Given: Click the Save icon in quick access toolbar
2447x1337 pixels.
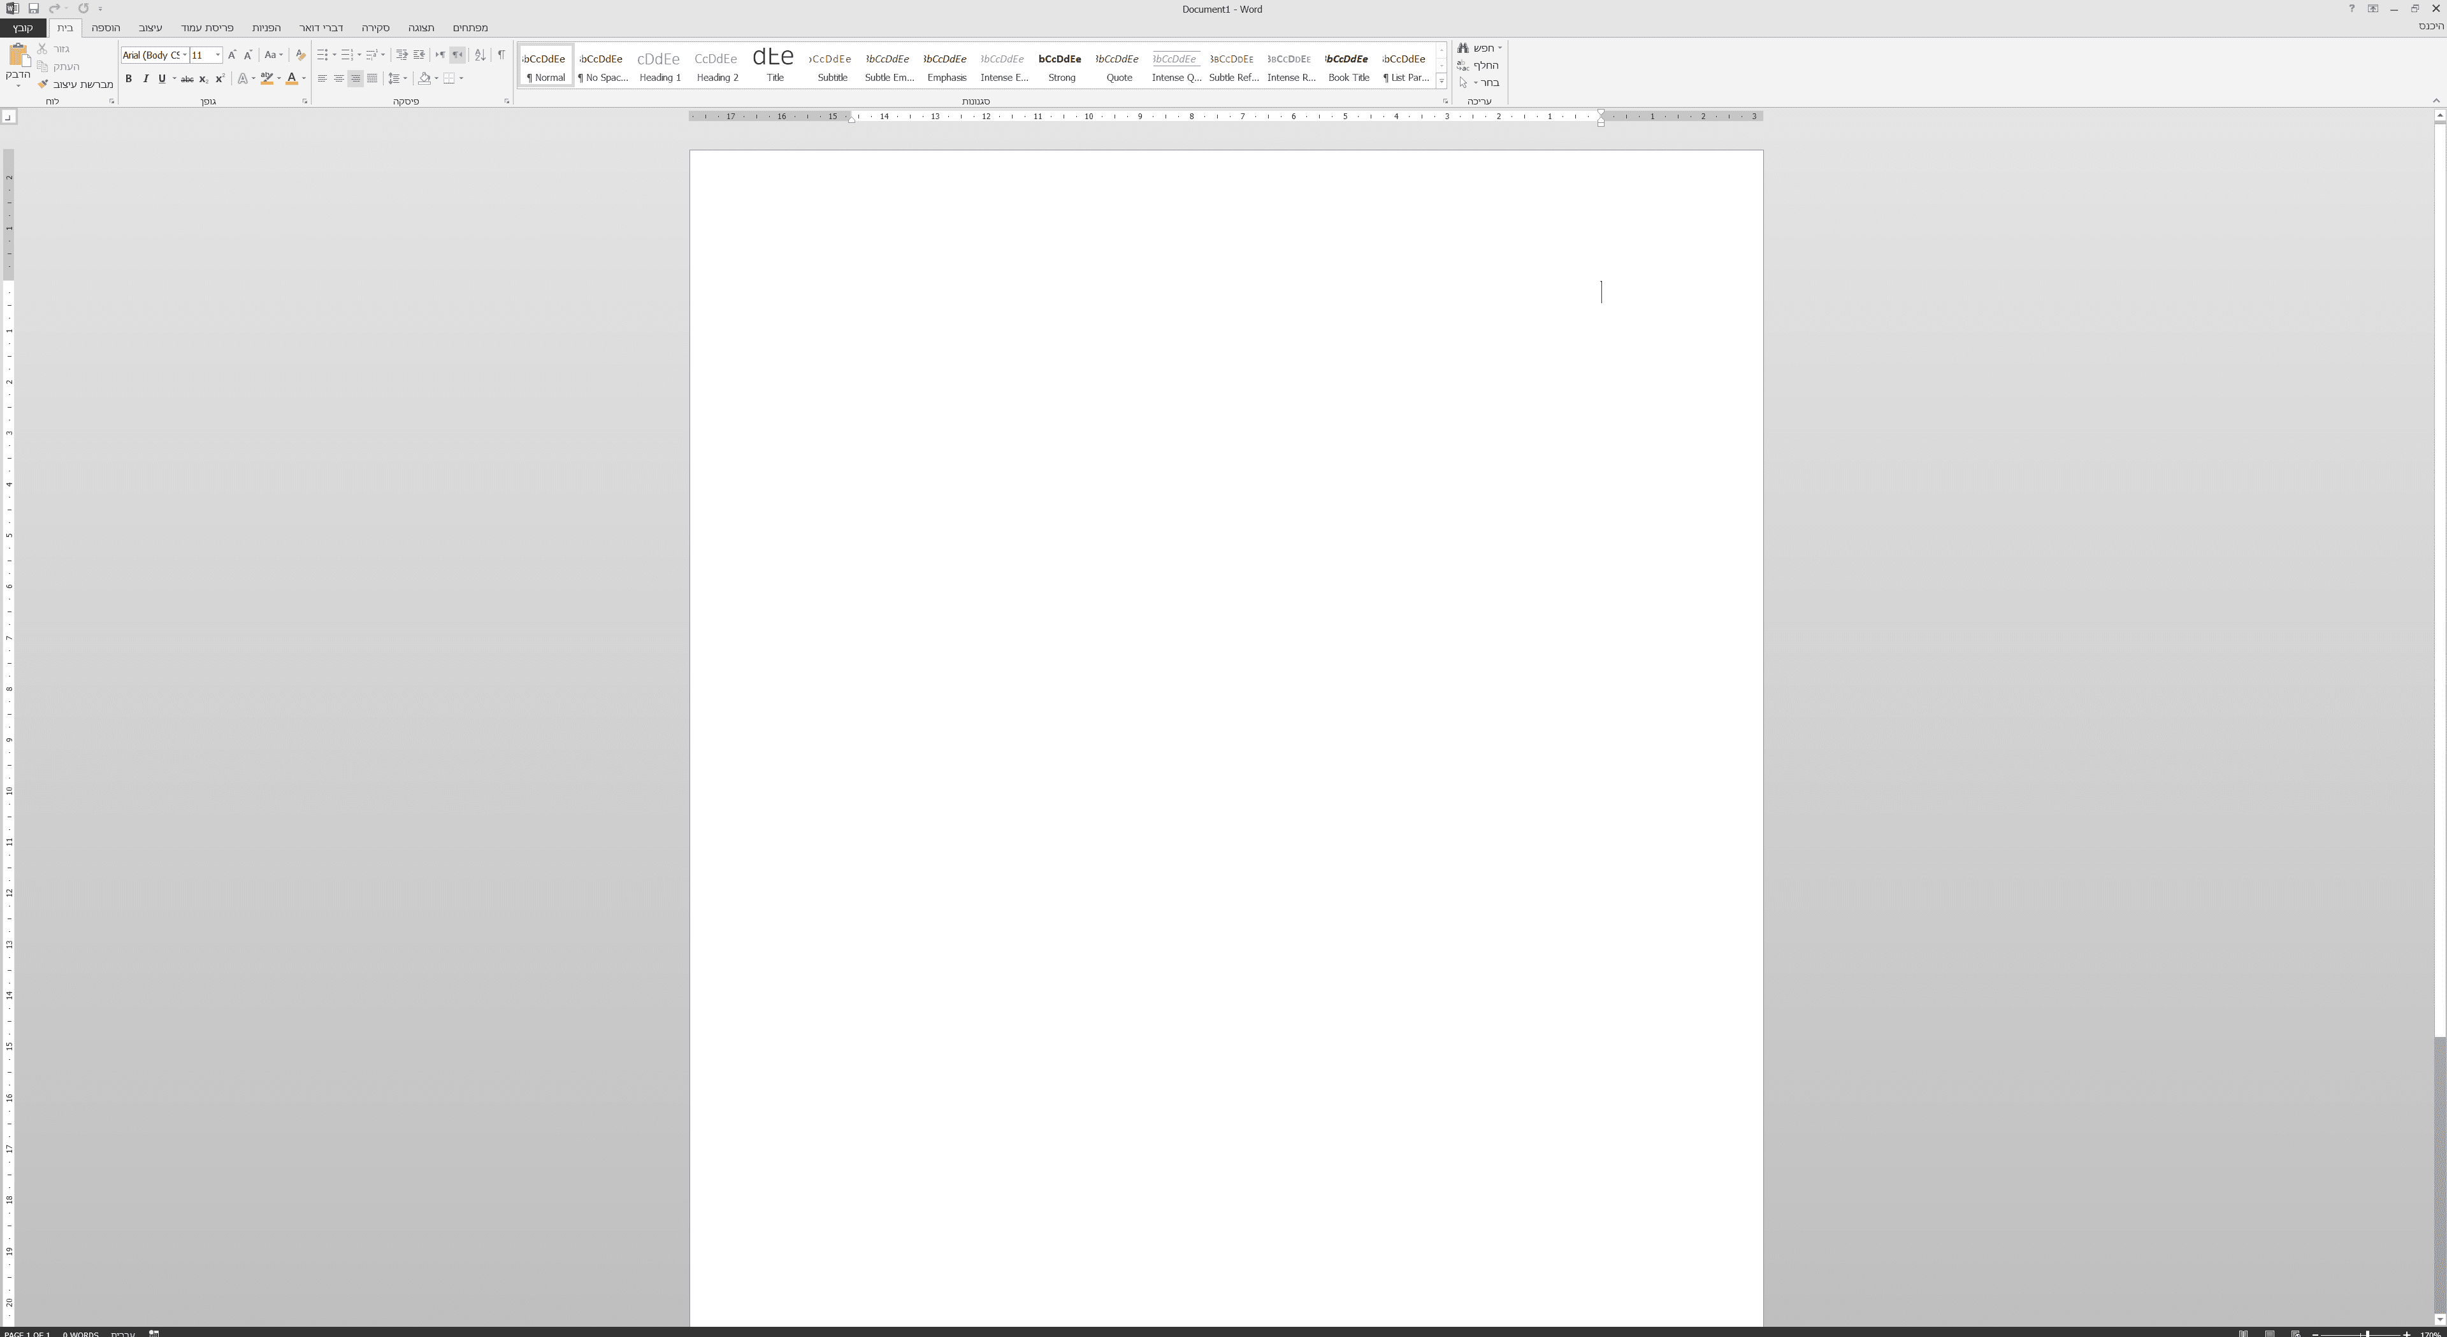Looking at the screenshot, I should (x=33, y=8).
